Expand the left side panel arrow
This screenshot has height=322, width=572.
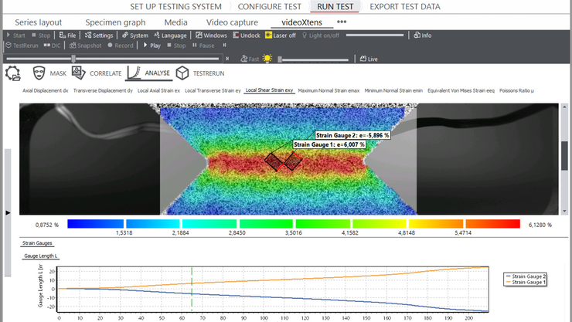8,212
